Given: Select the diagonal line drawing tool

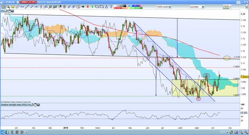Looking at the screenshot, I should click(27, 7).
